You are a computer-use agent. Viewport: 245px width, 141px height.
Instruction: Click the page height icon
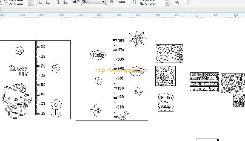[x=5, y=4]
